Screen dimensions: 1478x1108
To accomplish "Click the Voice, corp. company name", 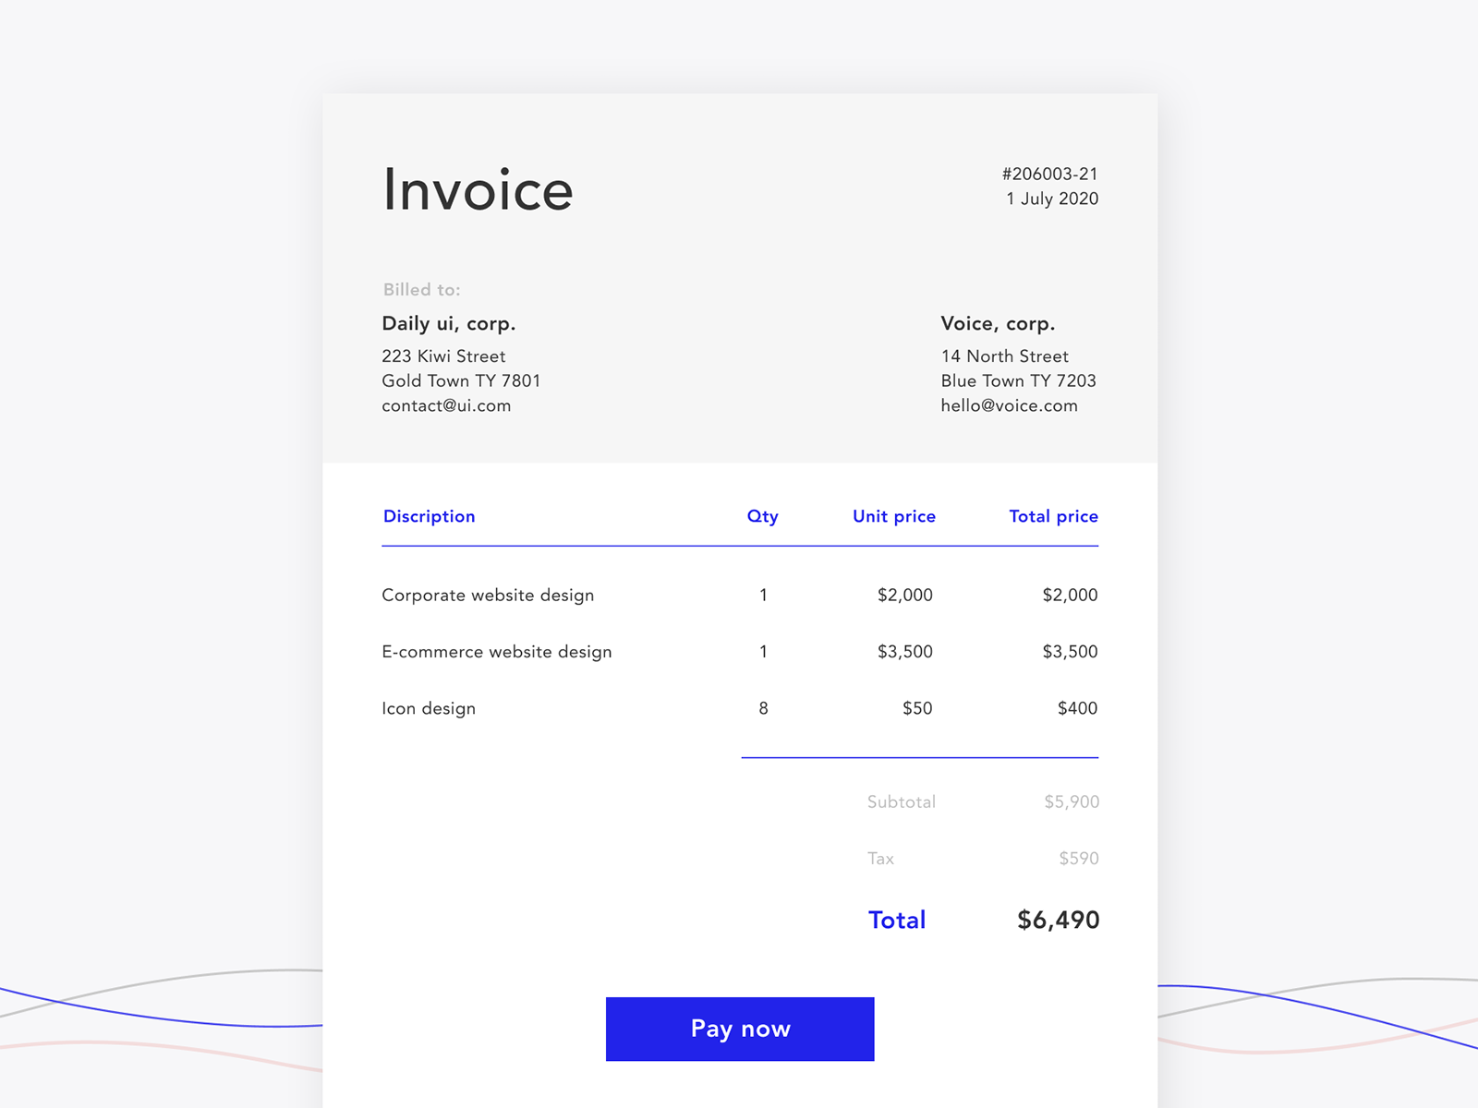I will tap(996, 323).
